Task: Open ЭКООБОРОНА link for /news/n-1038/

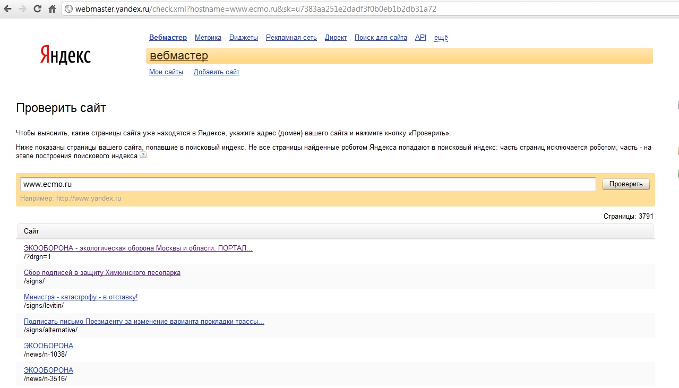Action: click(48, 346)
